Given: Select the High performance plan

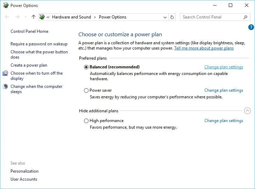Looking at the screenshot, I should pyautogui.click(x=86, y=121).
